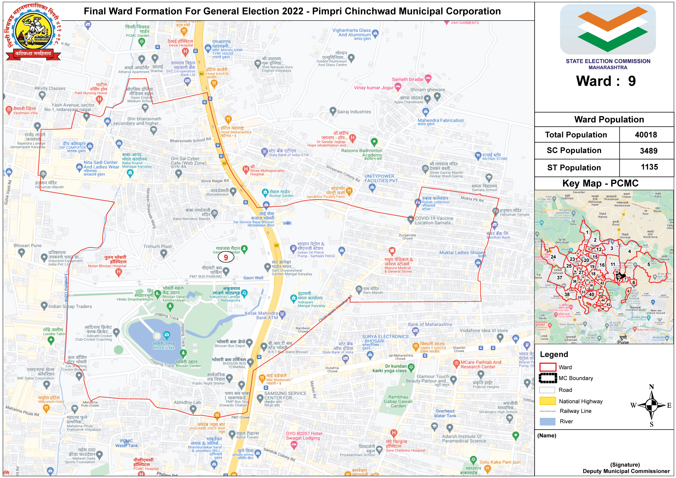Click the Kotak Mahindra Bank ATM icon
Viewport: 676px width, 478px height.
pyautogui.click(x=282, y=315)
